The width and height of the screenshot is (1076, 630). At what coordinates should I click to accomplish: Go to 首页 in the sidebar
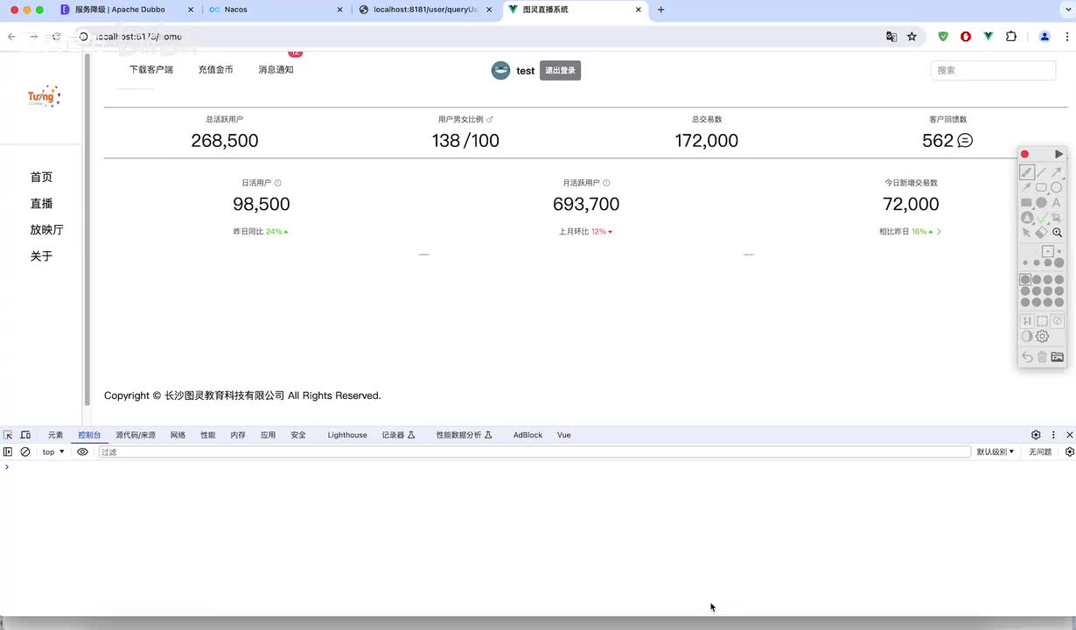41,177
